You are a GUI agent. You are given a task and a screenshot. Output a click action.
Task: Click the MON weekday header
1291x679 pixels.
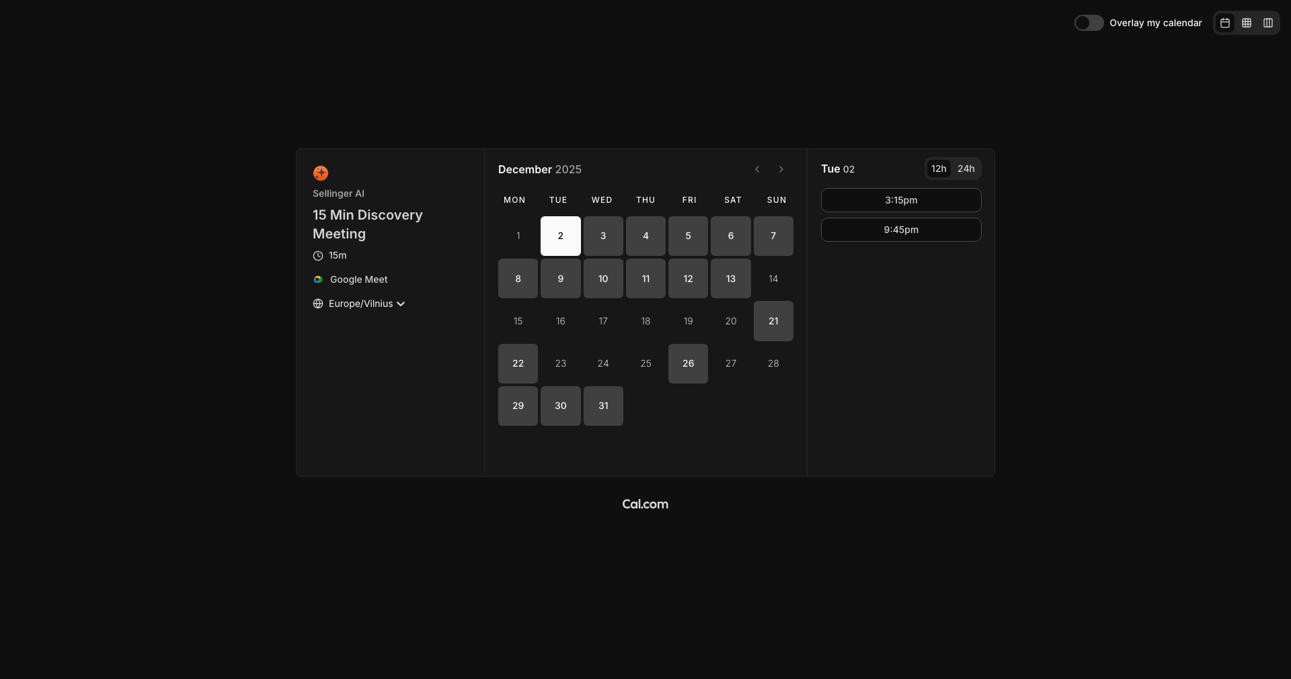pos(514,200)
